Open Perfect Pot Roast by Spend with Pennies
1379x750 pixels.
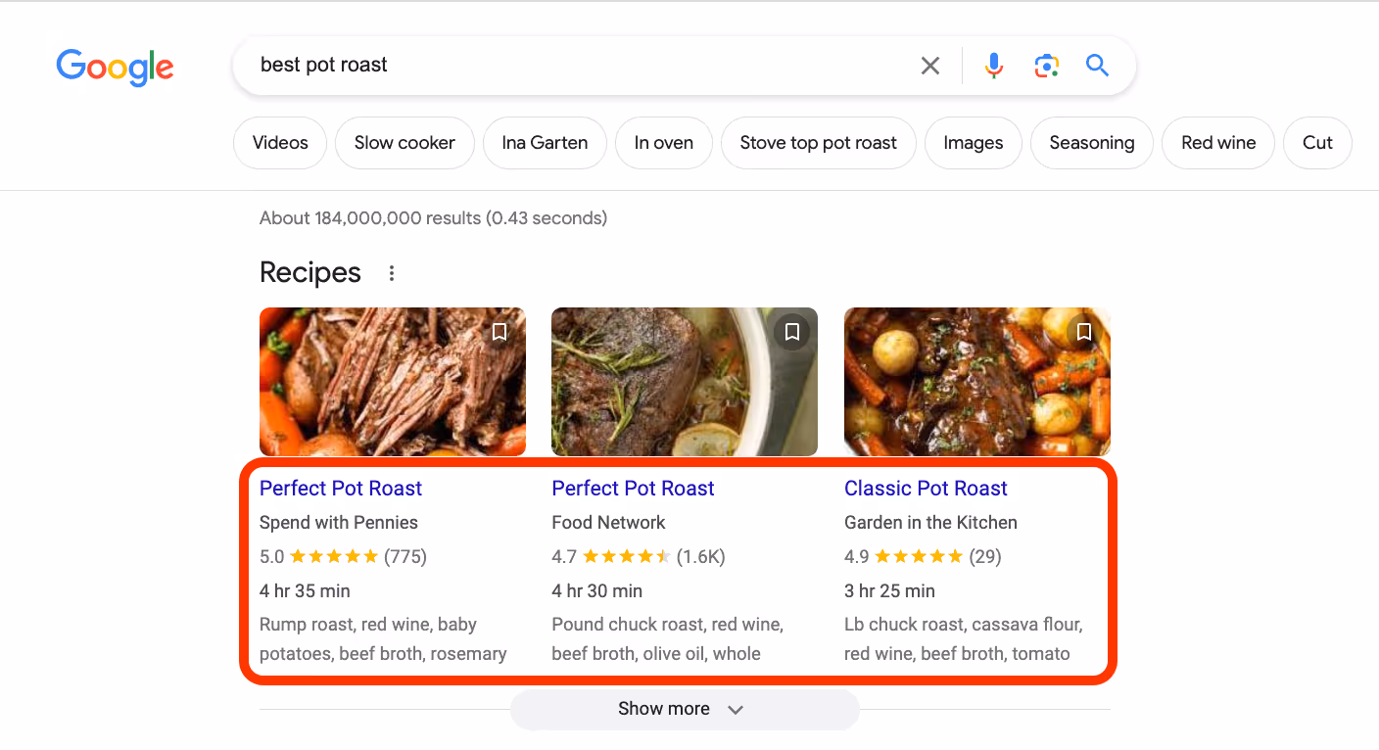(341, 489)
